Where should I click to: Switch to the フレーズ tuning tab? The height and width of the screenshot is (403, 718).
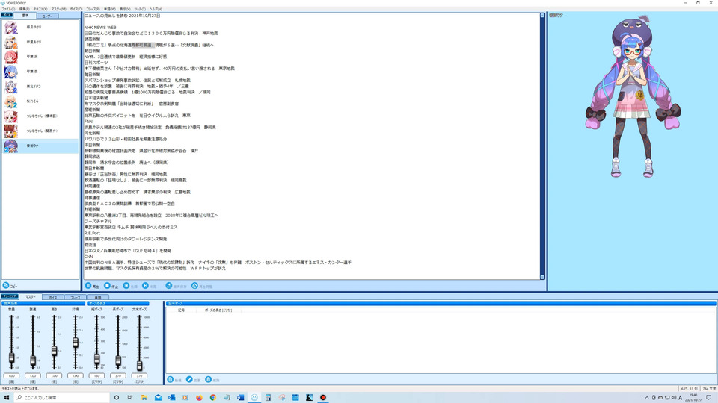click(x=75, y=298)
